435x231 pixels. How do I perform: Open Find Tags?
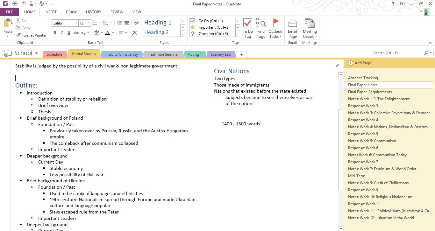click(261, 28)
